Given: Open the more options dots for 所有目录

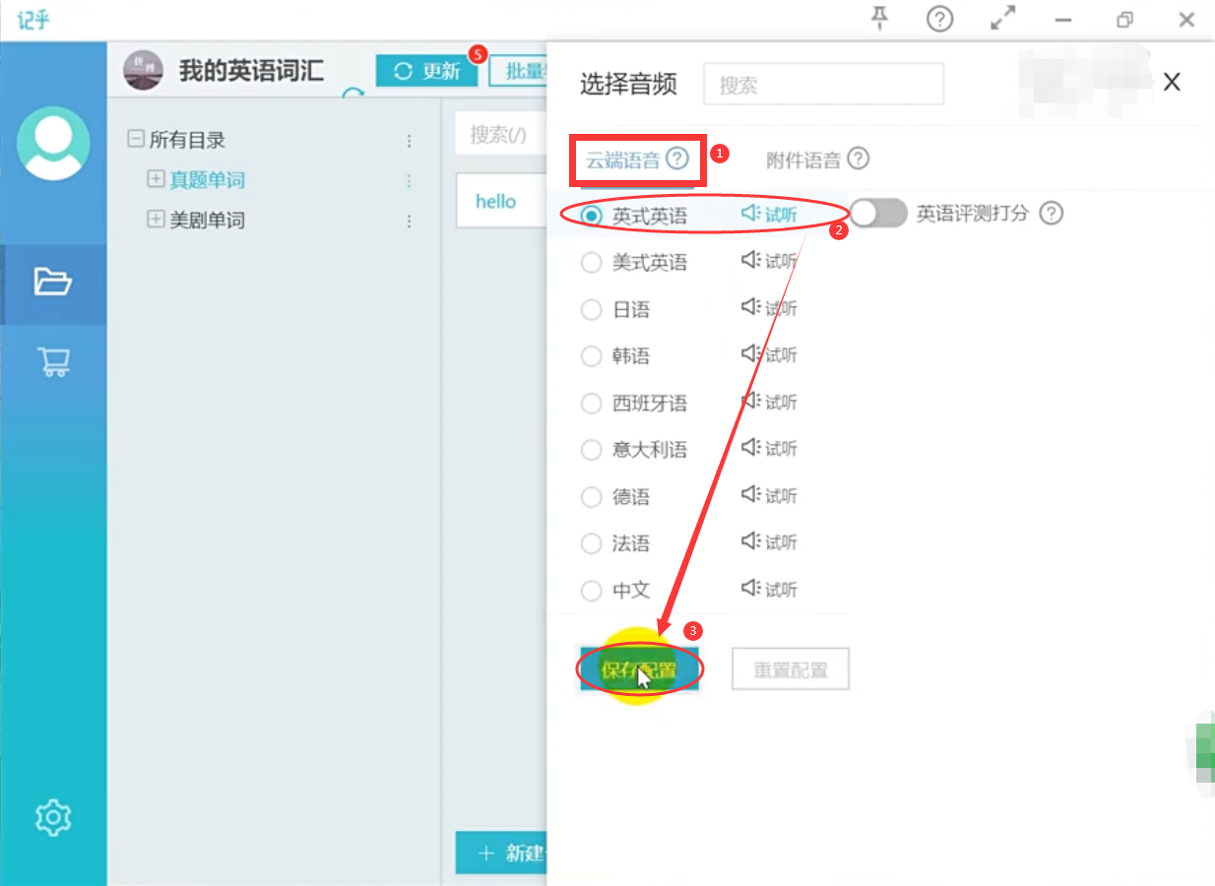Looking at the screenshot, I should click(410, 141).
